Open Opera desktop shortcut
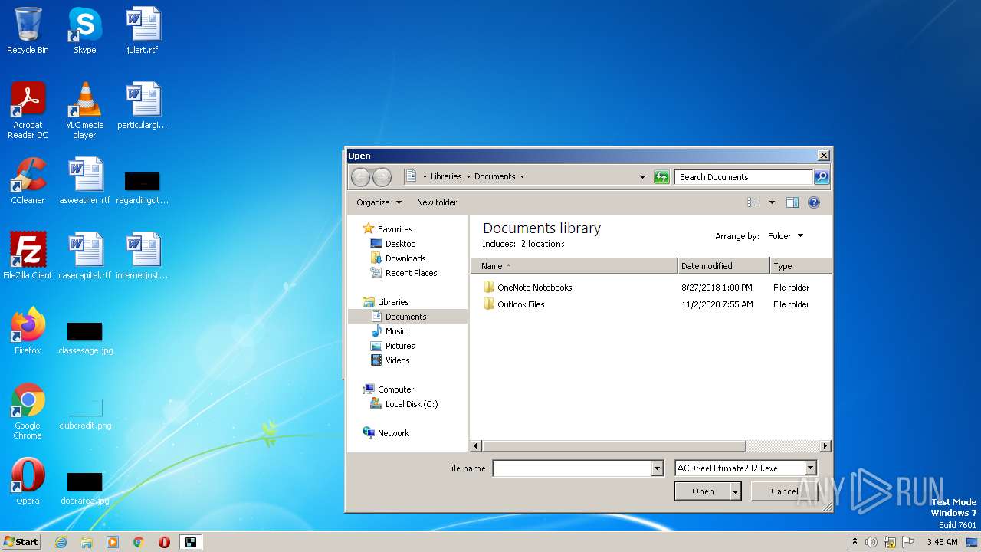981x552 pixels. click(28, 481)
